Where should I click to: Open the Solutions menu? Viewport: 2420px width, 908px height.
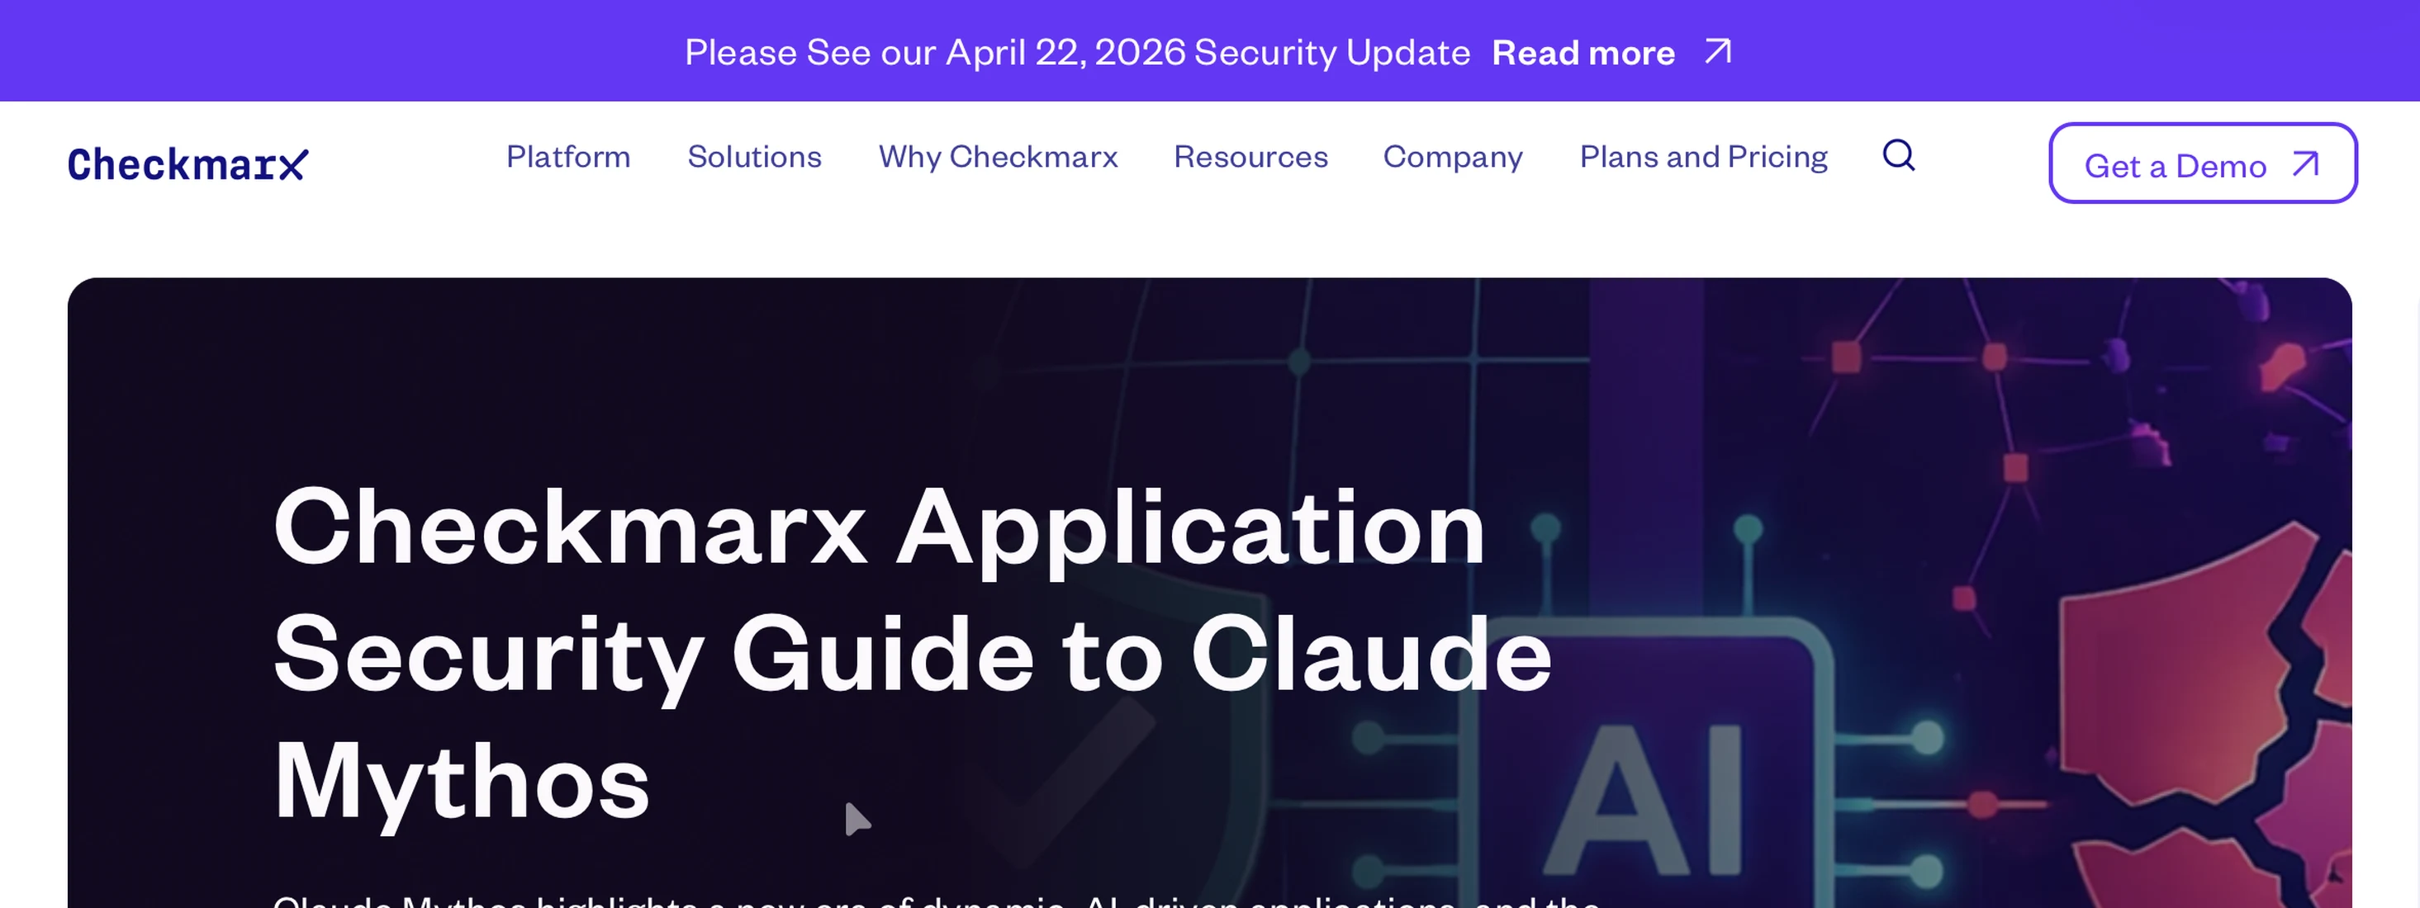point(754,157)
